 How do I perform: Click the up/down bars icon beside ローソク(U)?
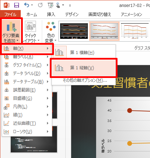[x=7, y=132]
